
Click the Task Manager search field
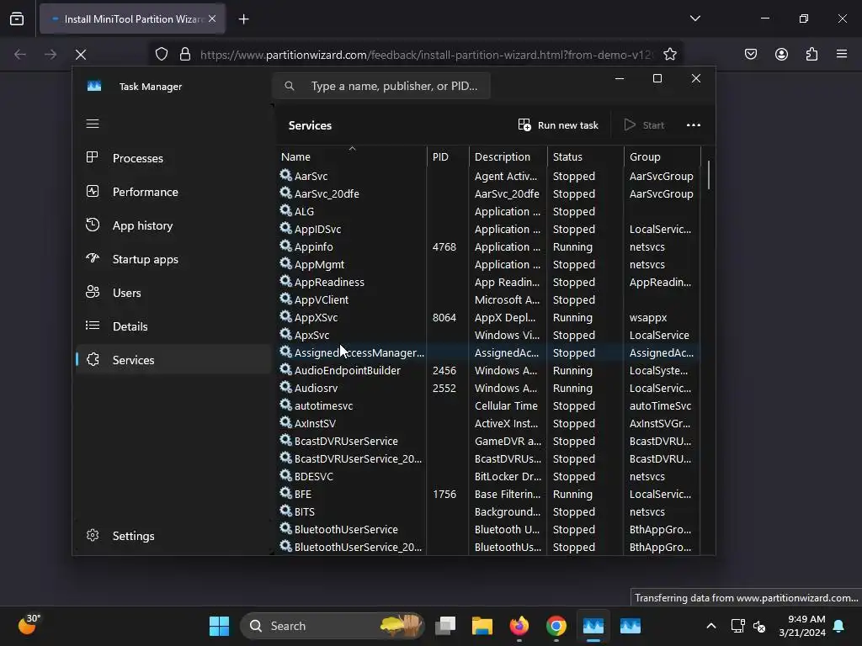pyautogui.click(x=381, y=87)
